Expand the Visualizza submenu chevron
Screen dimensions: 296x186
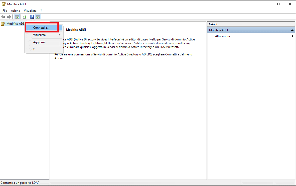(x=59, y=35)
